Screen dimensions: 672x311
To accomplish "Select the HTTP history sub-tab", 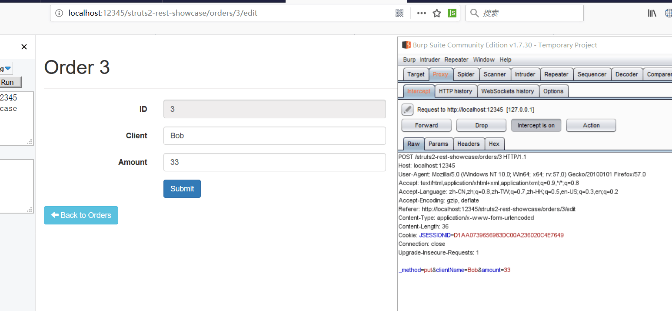I will click(x=456, y=91).
